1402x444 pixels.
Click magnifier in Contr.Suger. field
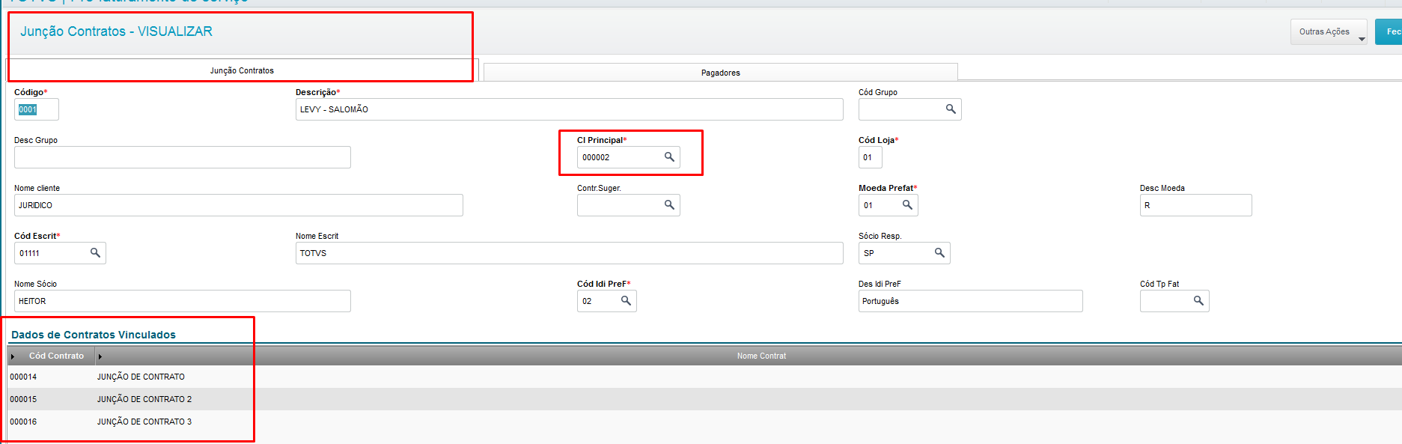pyautogui.click(x=669, y=205)
